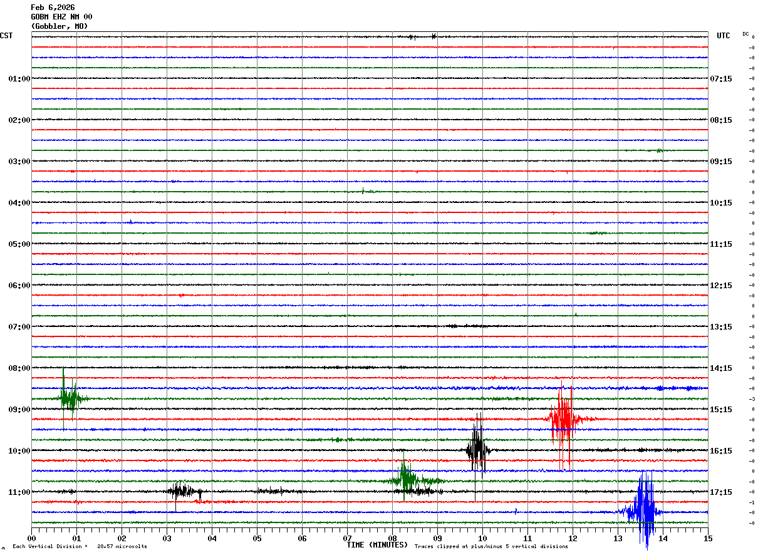The image size is (758, 555).
Task: Click the 'Traces clipped at plus/minus 5' footnote
Action: pyautogui.click(x=491, y=547)
